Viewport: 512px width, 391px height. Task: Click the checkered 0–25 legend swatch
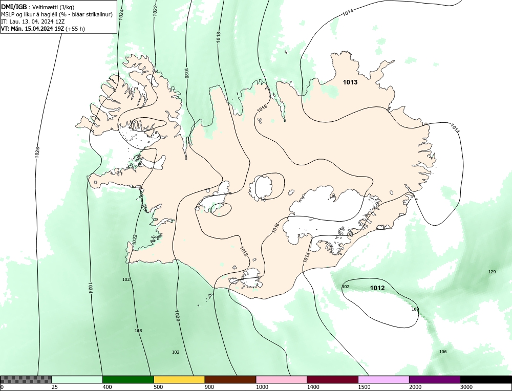[x=26, y=379]
